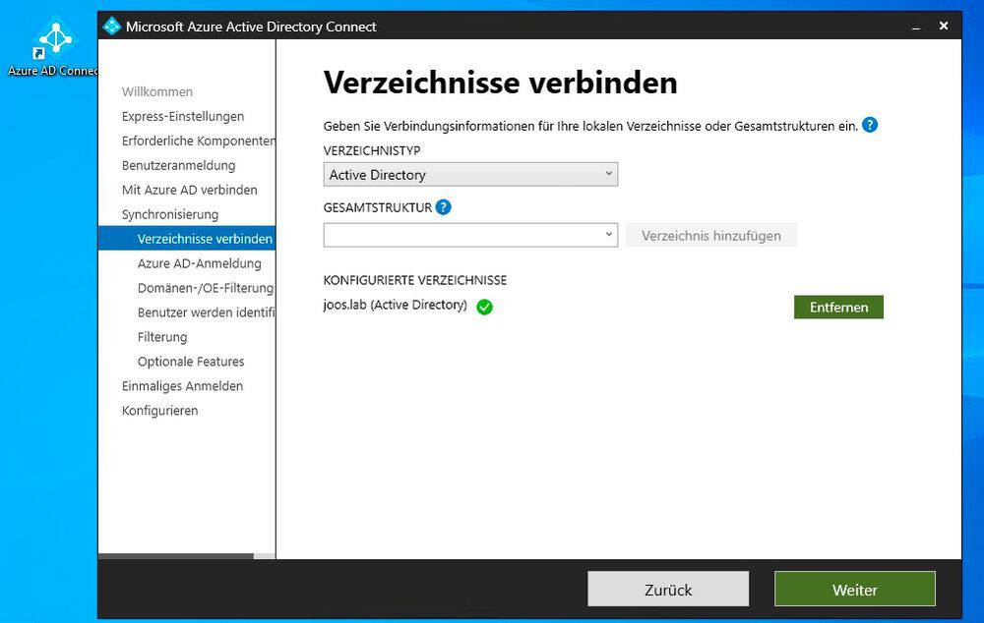Go to Azure AD-Anmeldung step
The width and height of the screenshot is (984, 623).
point(200,263)
